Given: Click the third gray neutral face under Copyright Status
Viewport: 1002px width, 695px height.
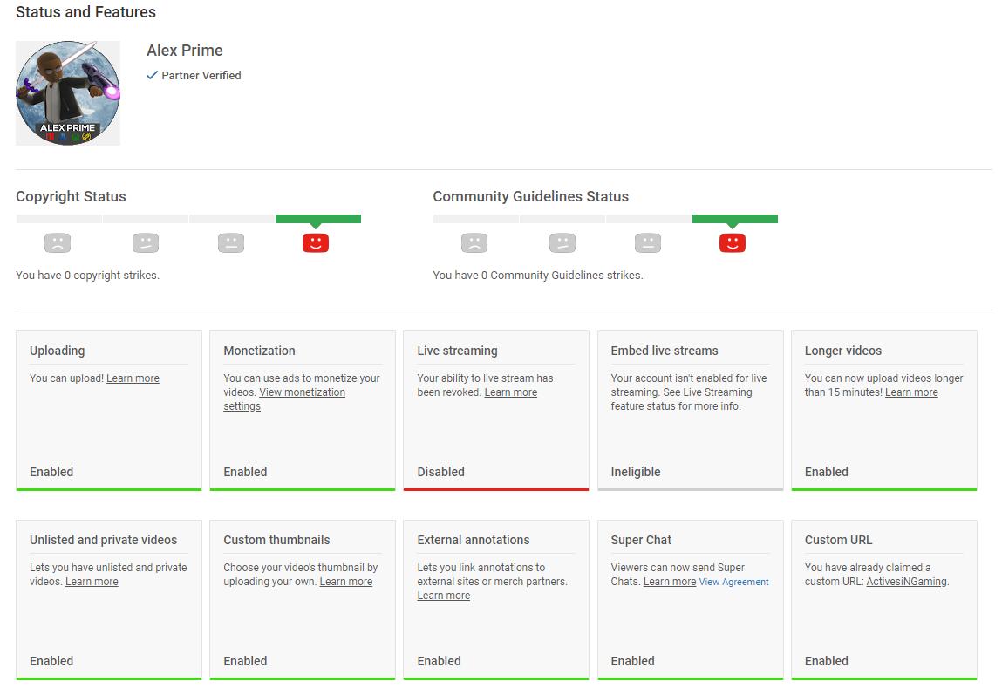Looking at the screenshot, I should 231,242.
